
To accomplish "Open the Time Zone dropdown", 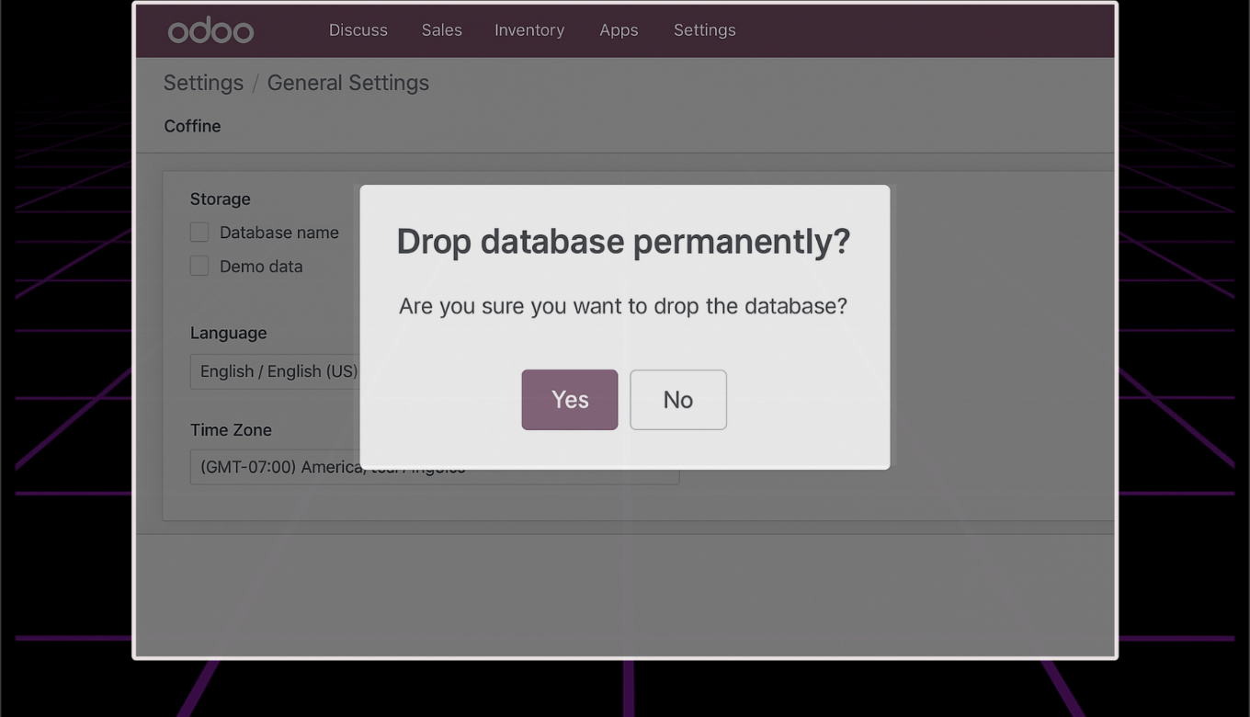I will coord(435,467).
